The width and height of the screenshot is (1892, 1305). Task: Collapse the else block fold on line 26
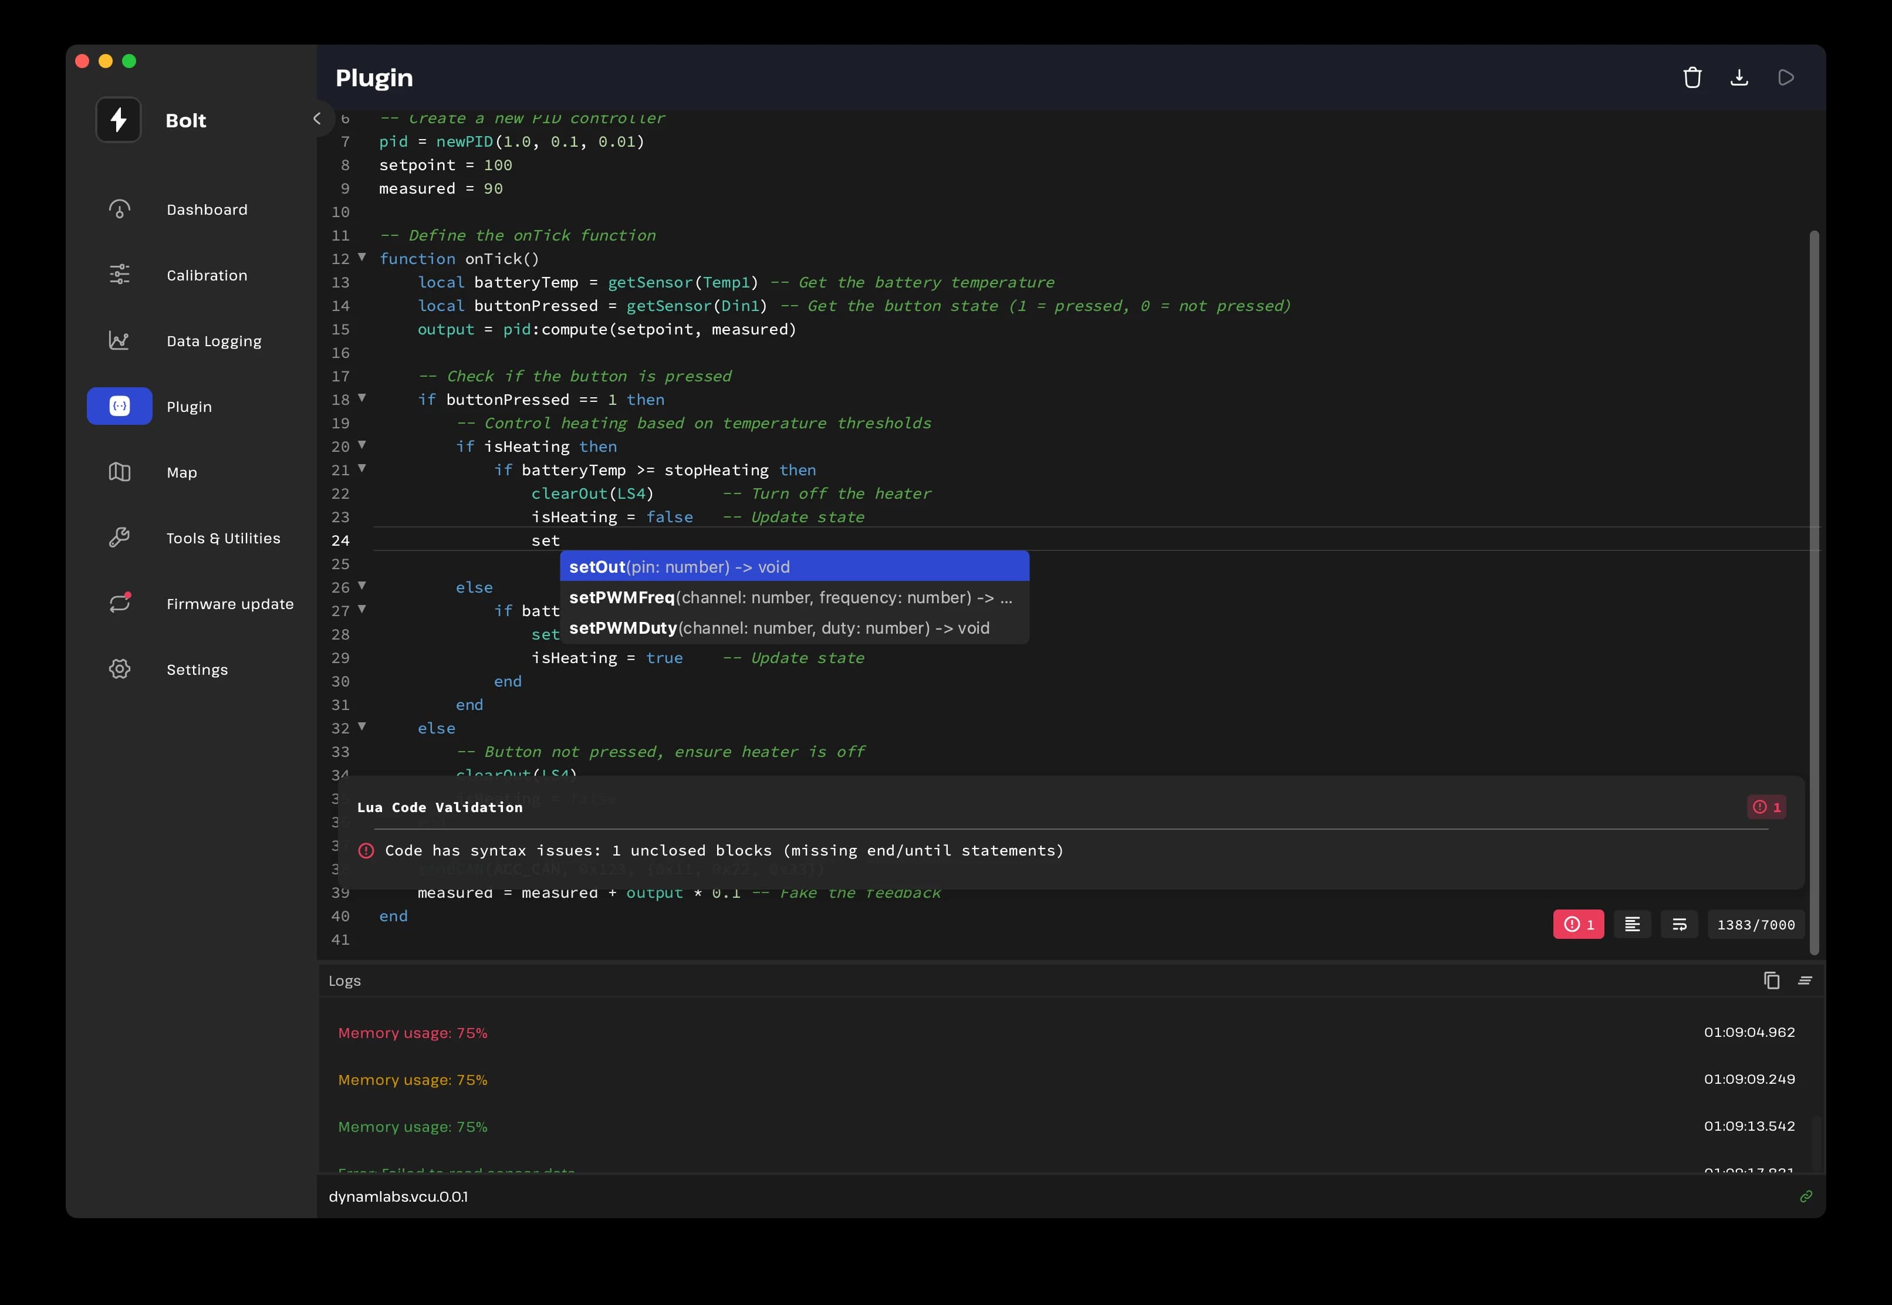click(x=361, y=586)
